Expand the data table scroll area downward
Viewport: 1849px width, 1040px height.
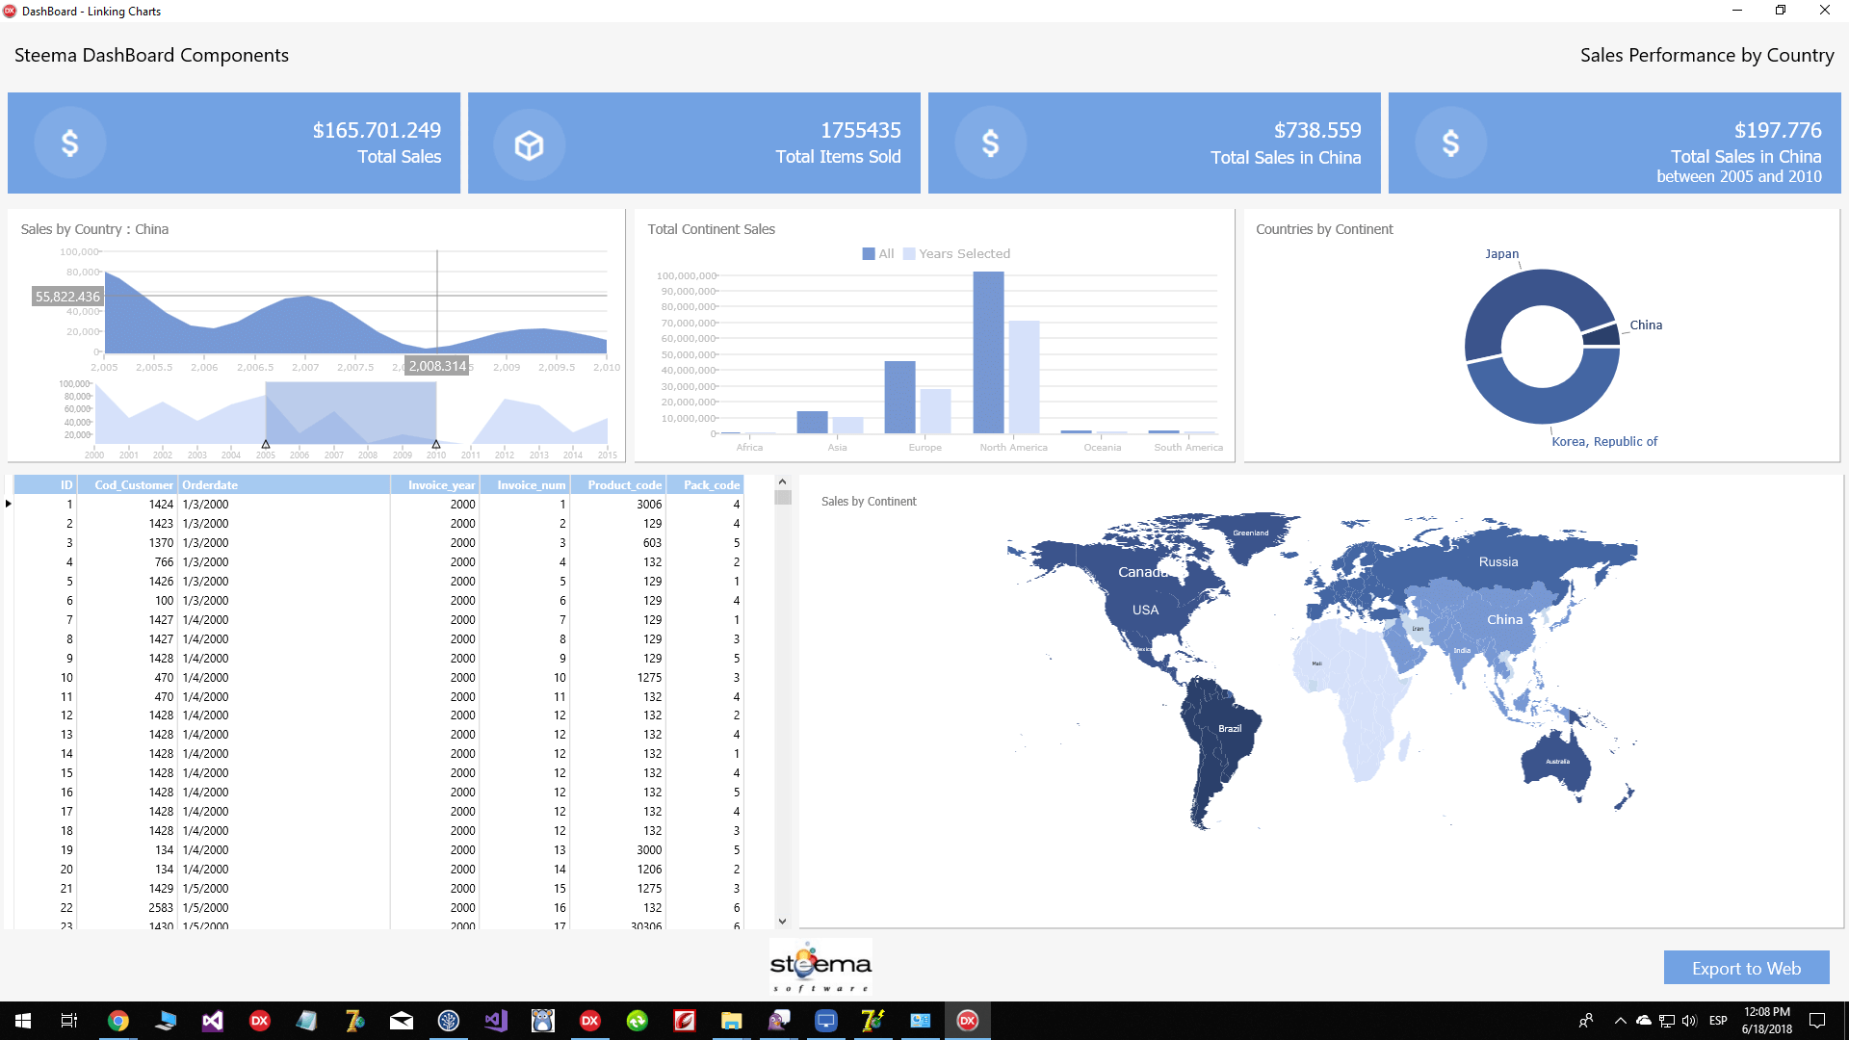click(782, 923)
